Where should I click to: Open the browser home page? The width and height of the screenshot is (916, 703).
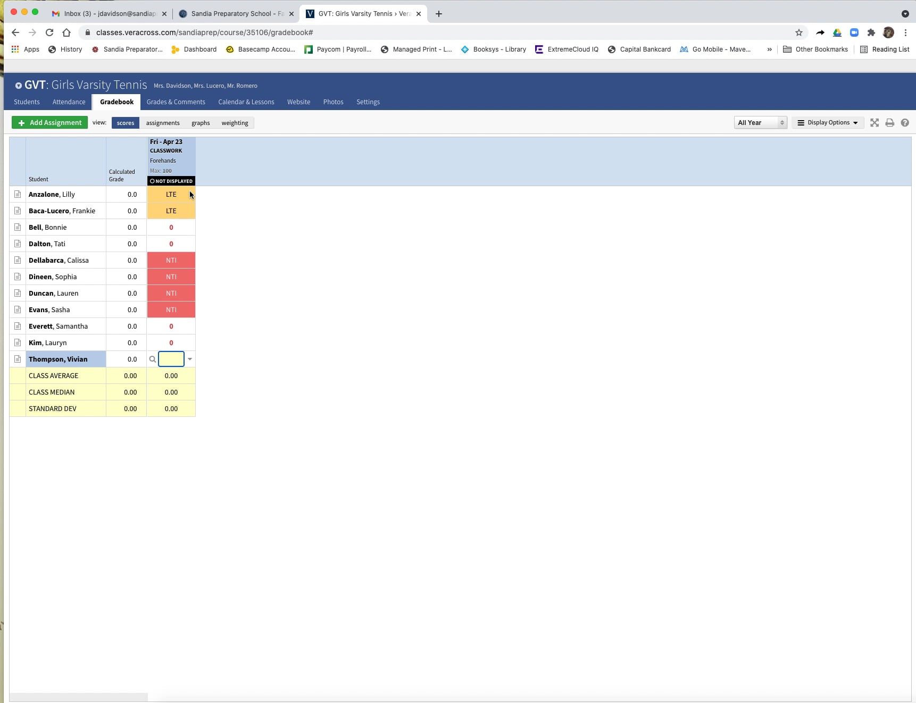(x=66, y=32)
